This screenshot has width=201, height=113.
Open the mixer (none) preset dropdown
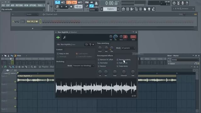pyautogui.click(x=185, y=60)
